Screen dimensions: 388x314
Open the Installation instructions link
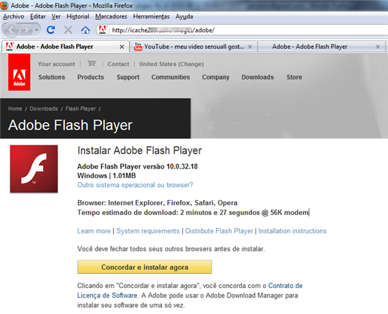click(292, 231)
